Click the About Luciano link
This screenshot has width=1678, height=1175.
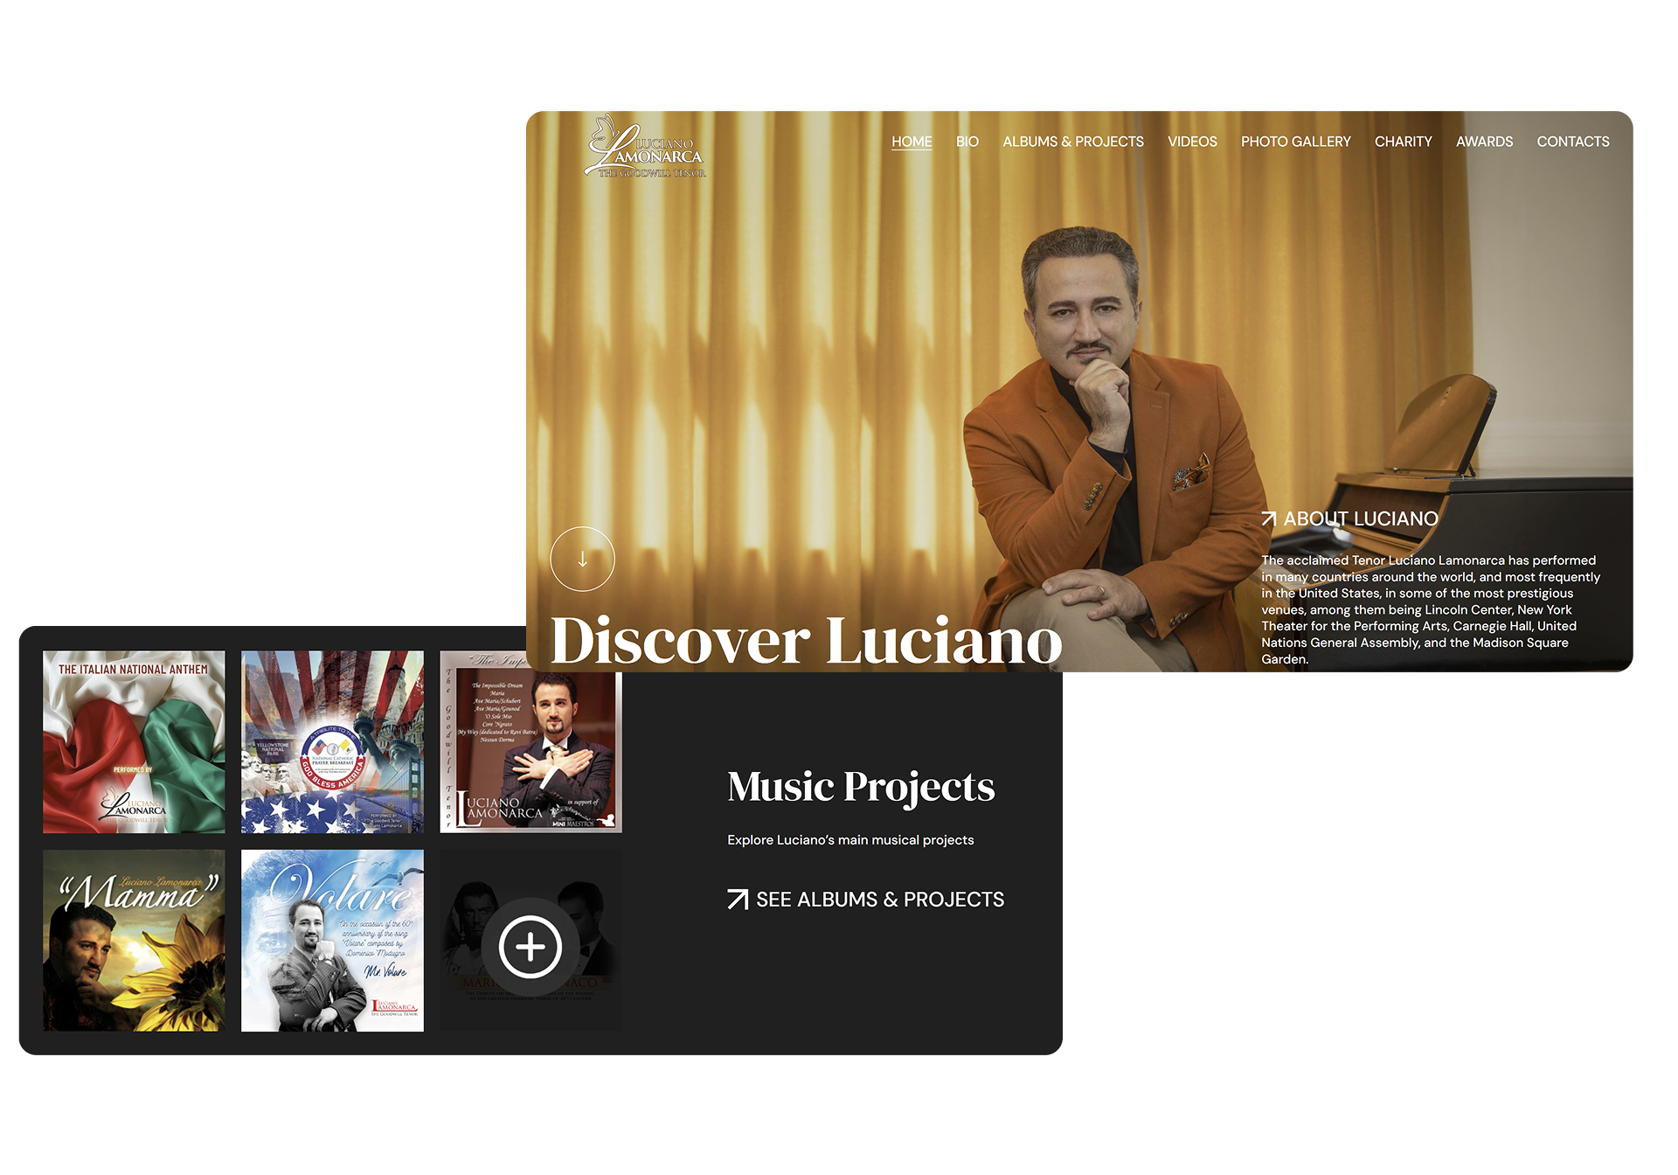[x=1360, y=519]
